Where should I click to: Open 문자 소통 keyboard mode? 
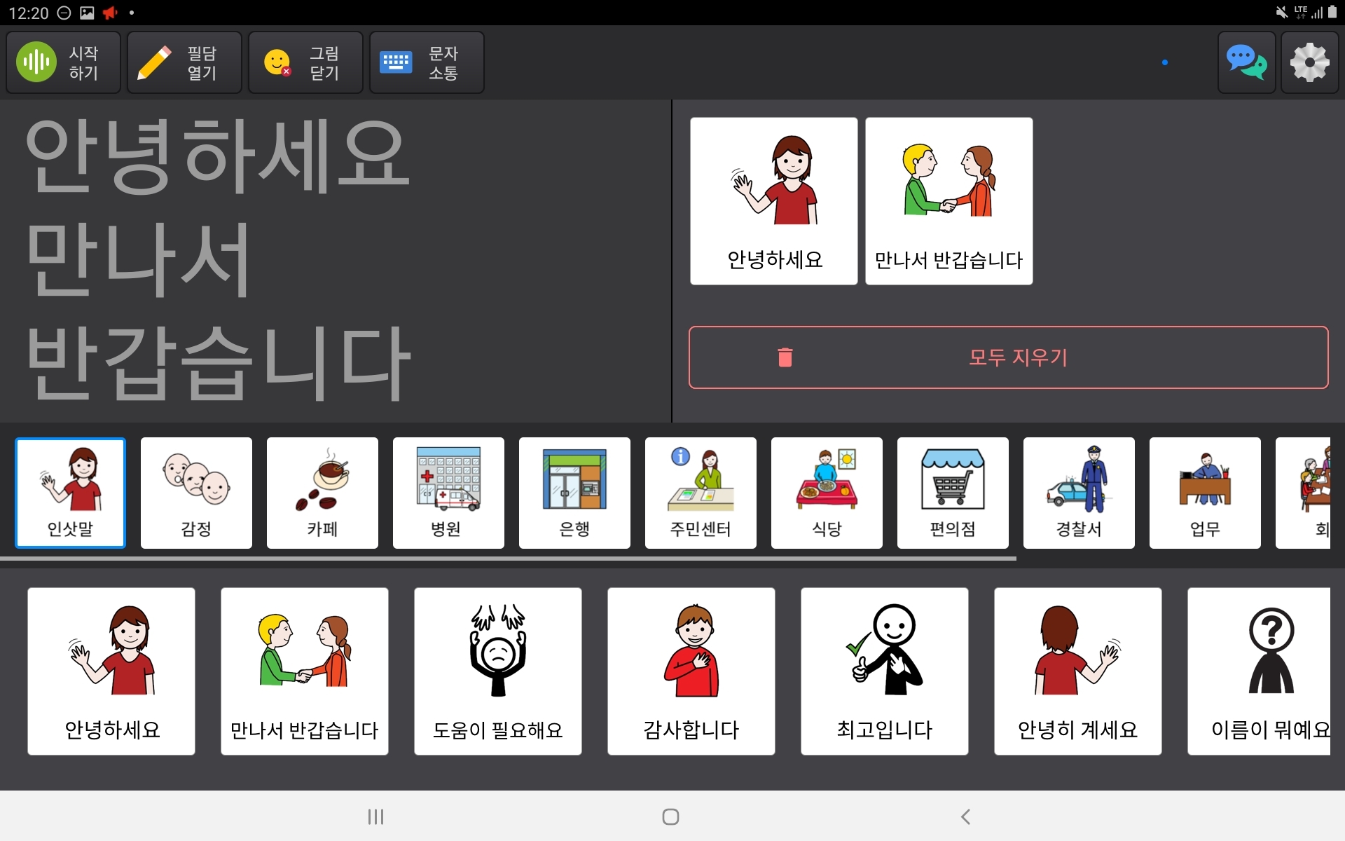427,62
